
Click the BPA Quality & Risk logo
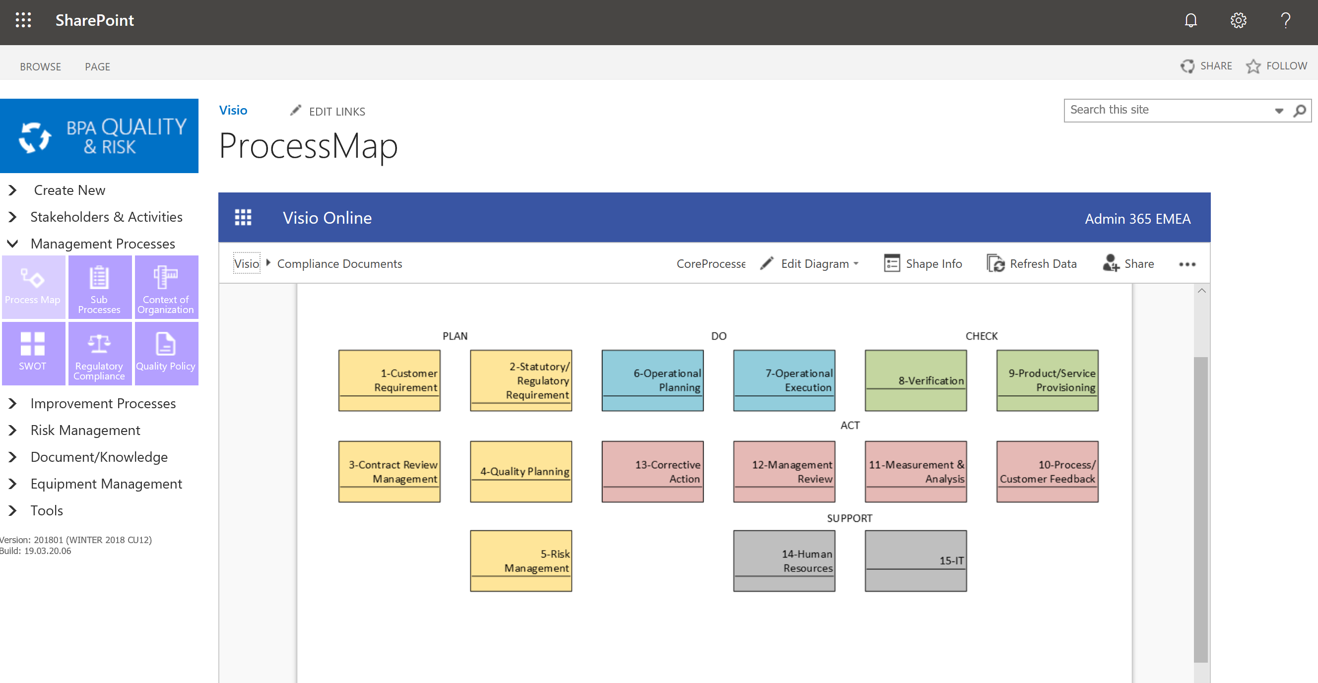(x=99, y=136)
